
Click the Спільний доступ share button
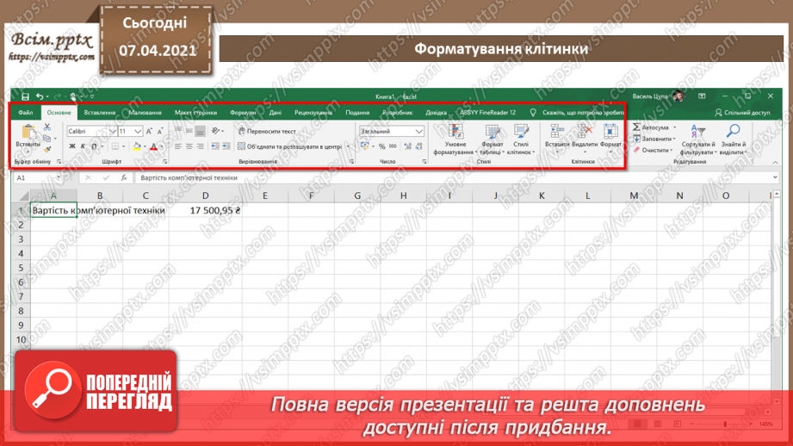tap(742, 113)
